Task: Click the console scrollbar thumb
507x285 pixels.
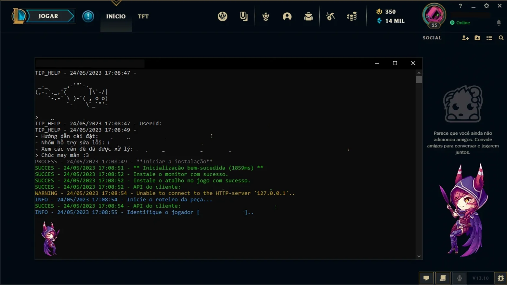Action: pyautogui.click(x=419, y=80)
